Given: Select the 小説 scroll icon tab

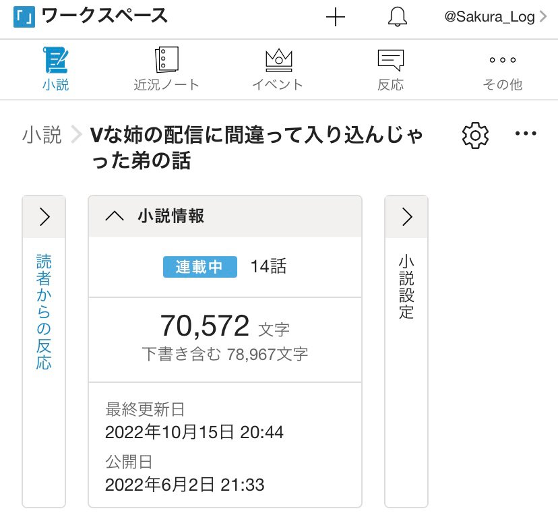Looking at the screenshot, I should tap(55, 61).
